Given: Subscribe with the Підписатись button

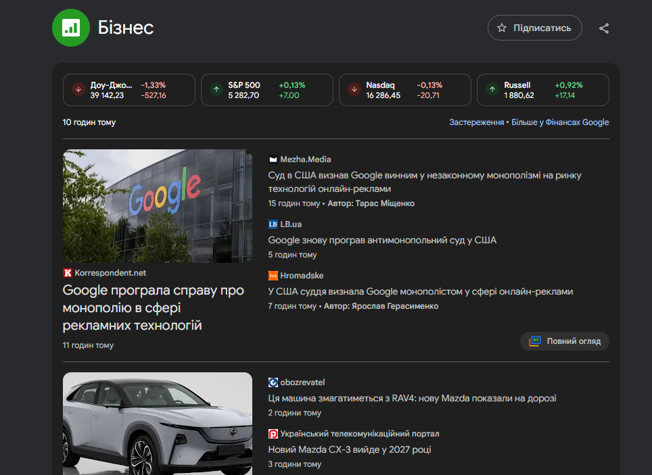Looking at the screenshot, I should [535, 28].
